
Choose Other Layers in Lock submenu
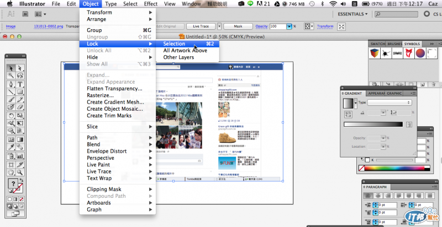click(188, 57)
